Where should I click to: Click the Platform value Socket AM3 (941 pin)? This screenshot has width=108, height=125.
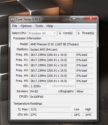point(61,50)
